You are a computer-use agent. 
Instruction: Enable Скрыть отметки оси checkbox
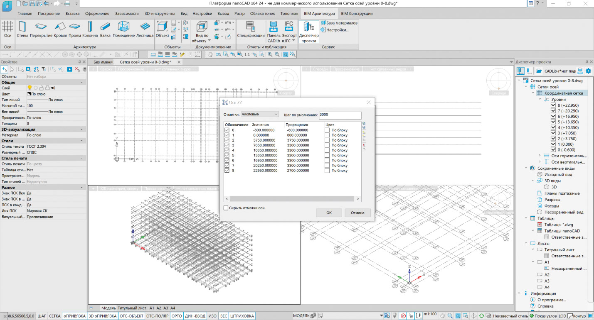click(x=226, y=208)
